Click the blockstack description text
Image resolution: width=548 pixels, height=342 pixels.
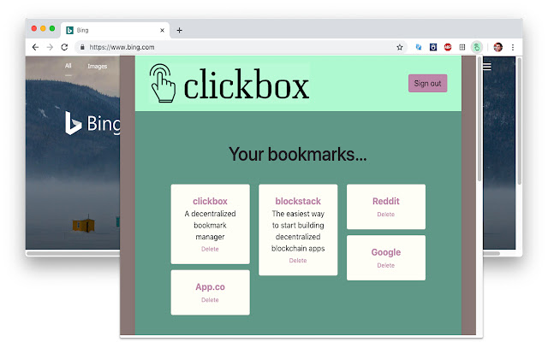coord(298,231)
